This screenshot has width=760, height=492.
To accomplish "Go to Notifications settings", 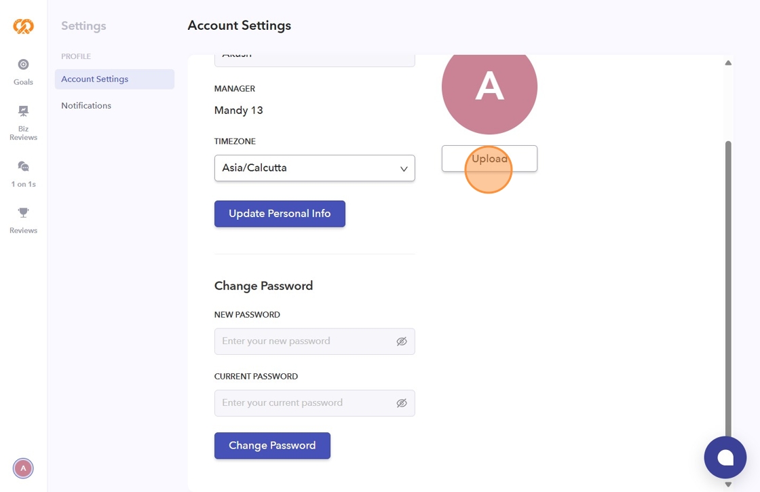I will [x=86, y=106].
